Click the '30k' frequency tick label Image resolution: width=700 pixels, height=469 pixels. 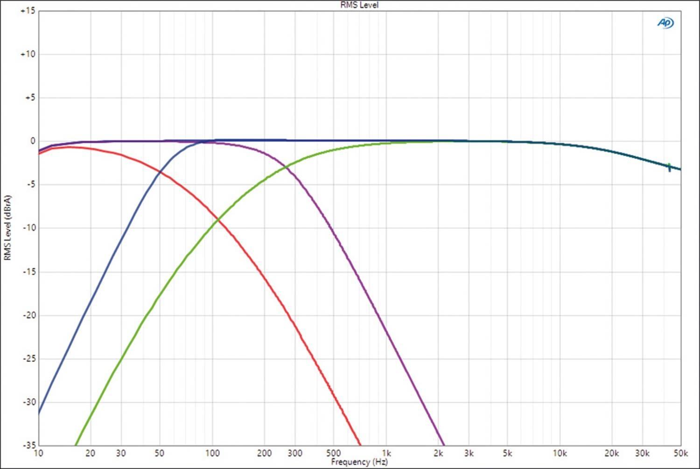pyautogui.click(x=642, y=453)
